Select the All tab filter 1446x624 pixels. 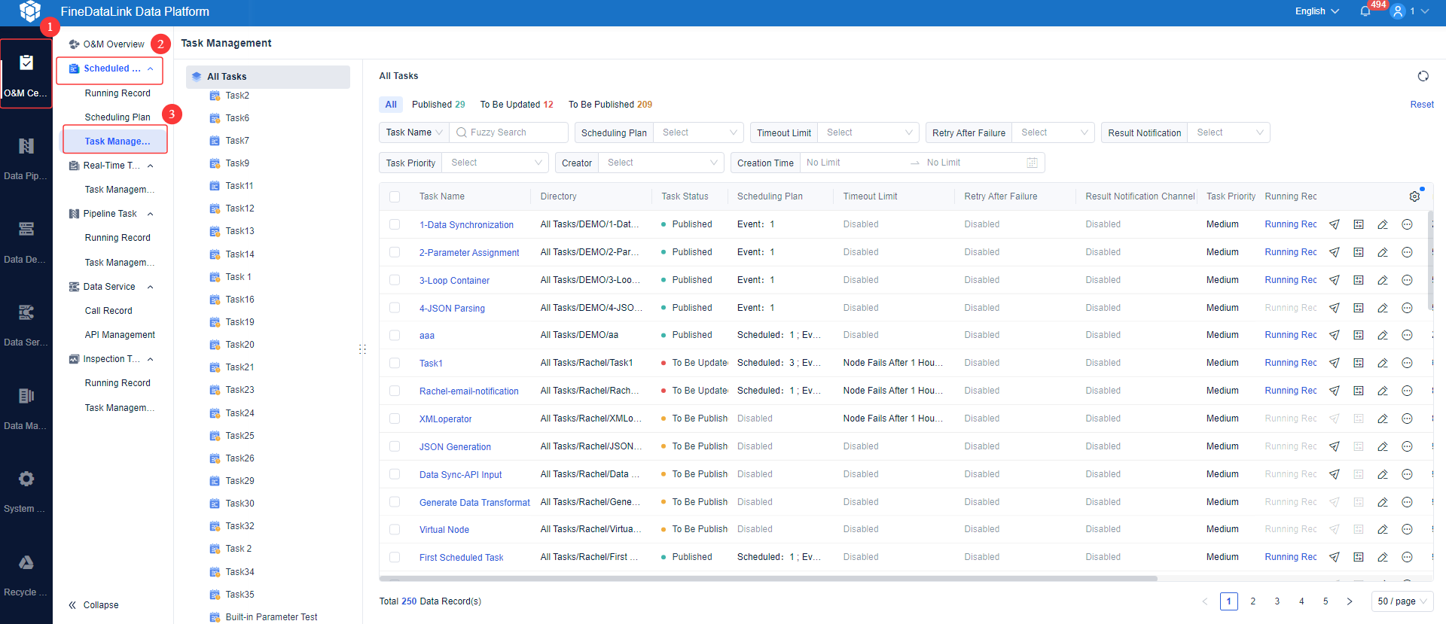click(391, 105)
